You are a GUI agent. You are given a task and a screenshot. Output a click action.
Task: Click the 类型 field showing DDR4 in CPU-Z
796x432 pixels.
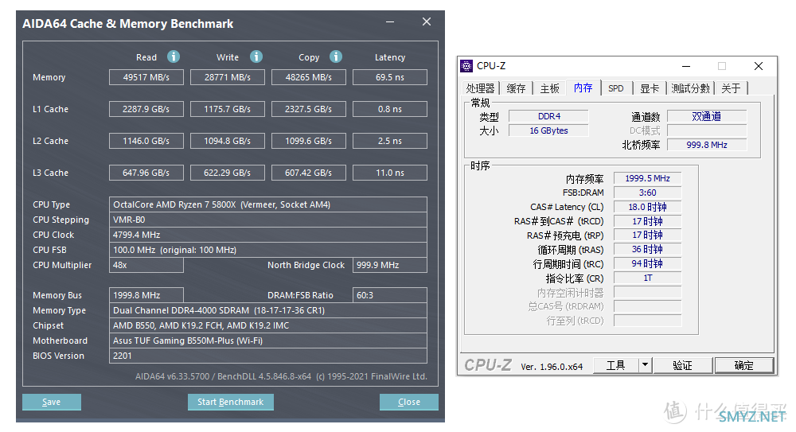coord(548,116)
